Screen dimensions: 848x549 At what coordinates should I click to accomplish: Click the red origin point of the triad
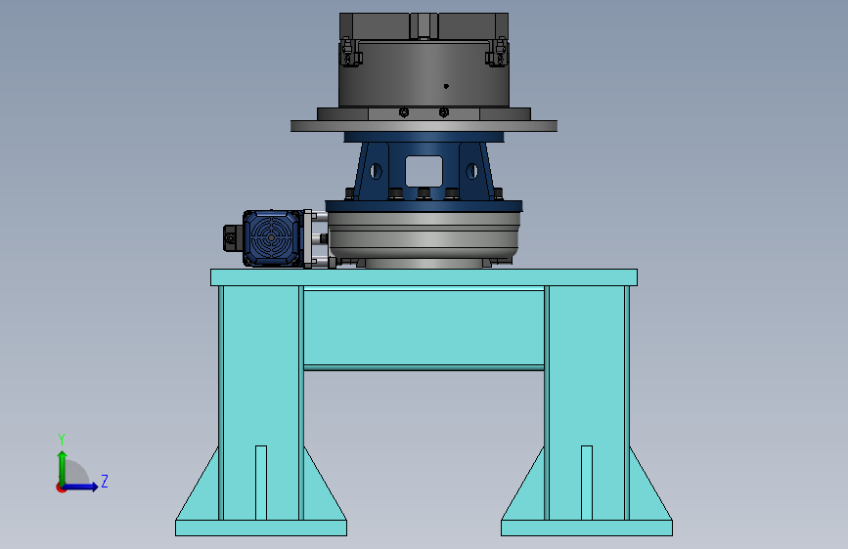click(x=61, y=487)
